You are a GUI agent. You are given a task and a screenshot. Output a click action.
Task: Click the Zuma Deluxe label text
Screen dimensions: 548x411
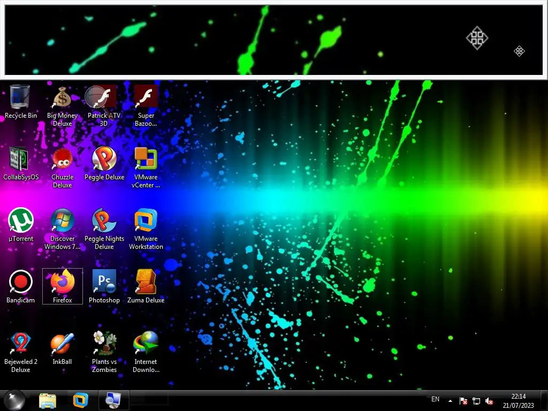tap(146, 300)
